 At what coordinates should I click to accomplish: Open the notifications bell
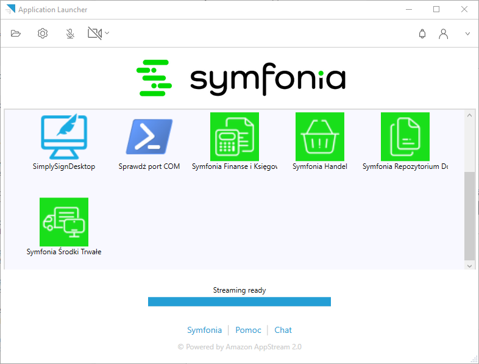[422, 34]
